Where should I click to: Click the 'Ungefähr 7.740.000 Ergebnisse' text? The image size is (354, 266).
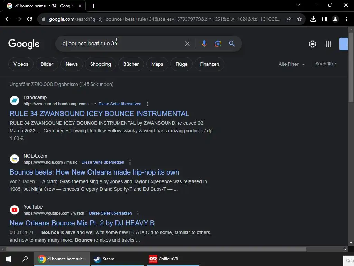tap(62, 84)
